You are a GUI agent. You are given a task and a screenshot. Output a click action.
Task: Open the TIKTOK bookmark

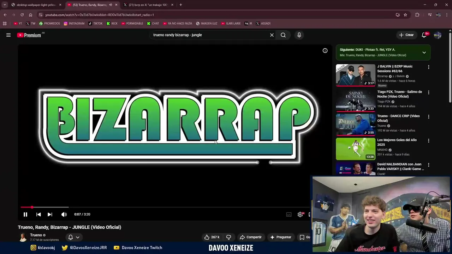pos(95,24)
